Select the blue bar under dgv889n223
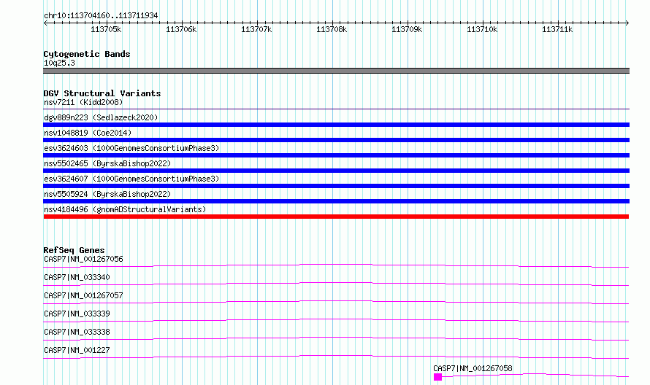This screenshot has width=650, height=385. pos(336,125)
